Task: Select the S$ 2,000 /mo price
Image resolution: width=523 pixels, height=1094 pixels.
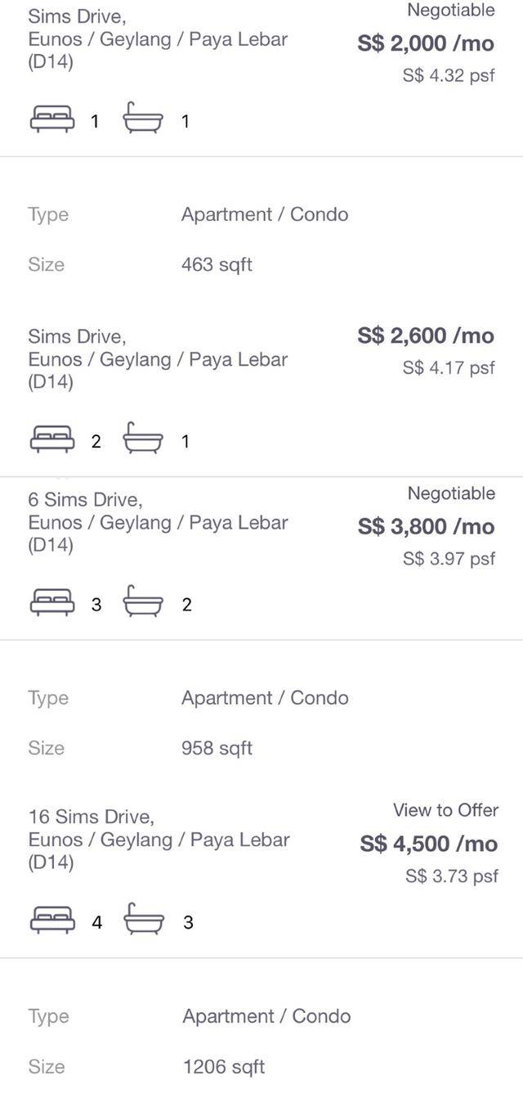Action: [x=426, y=43]
